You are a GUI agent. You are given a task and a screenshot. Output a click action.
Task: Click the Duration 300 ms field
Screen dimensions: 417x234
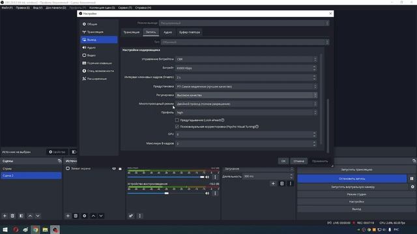point(268,176)
